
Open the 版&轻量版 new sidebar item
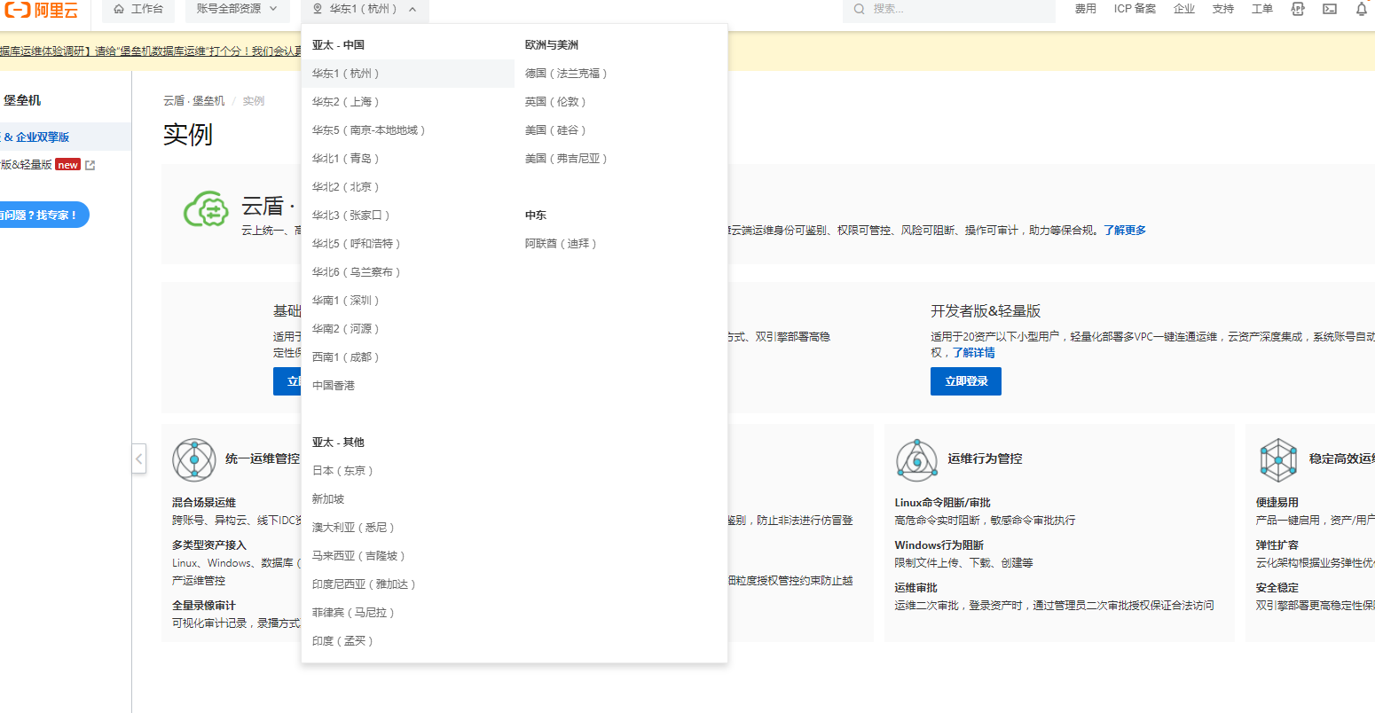tap(40, 165)
